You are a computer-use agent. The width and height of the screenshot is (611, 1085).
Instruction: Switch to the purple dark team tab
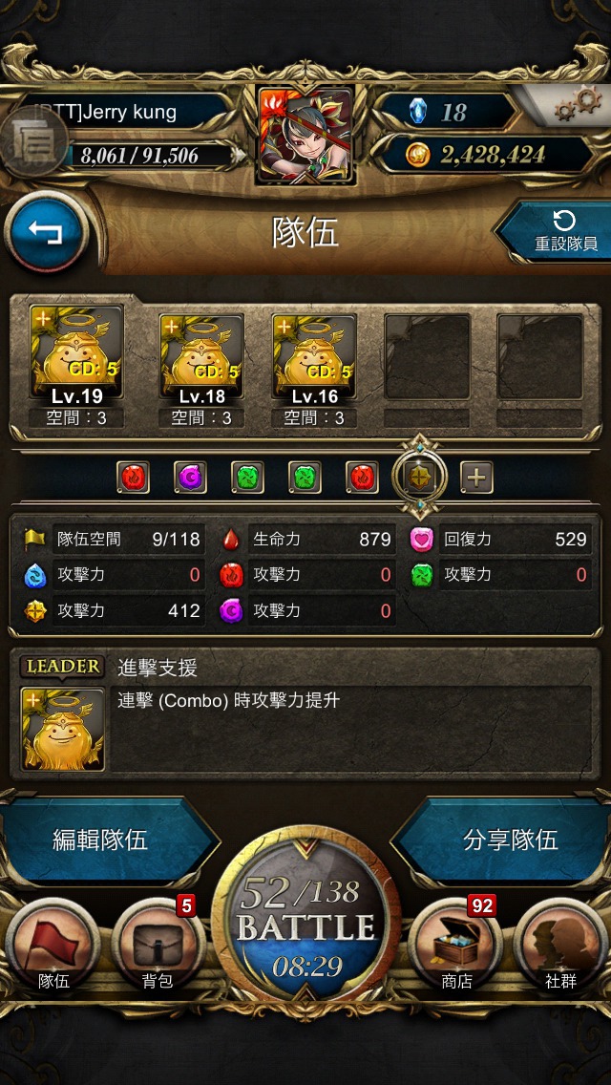click(190, 478)
